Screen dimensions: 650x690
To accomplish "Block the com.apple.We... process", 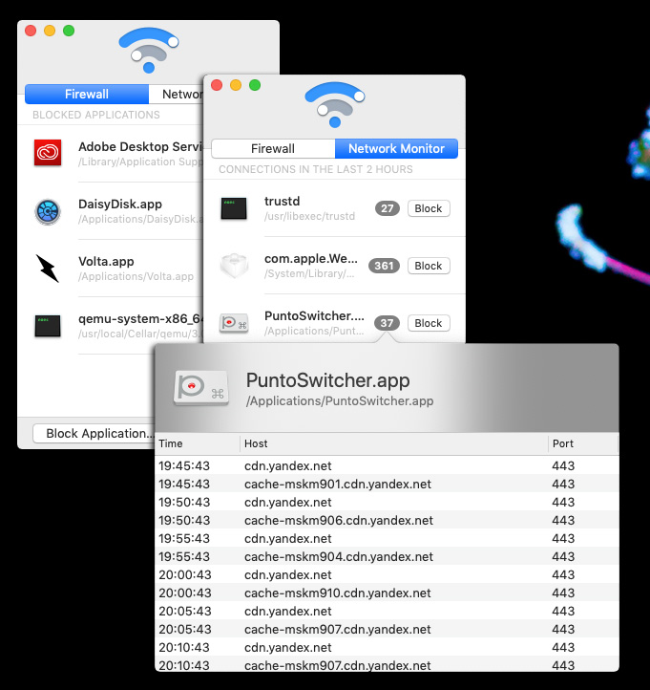I will pos(429,266).
